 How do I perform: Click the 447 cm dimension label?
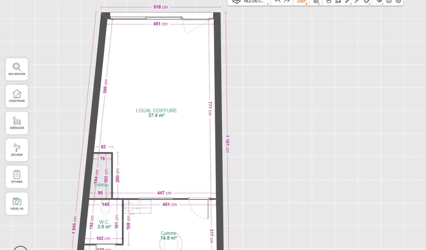tap(164, 193)
